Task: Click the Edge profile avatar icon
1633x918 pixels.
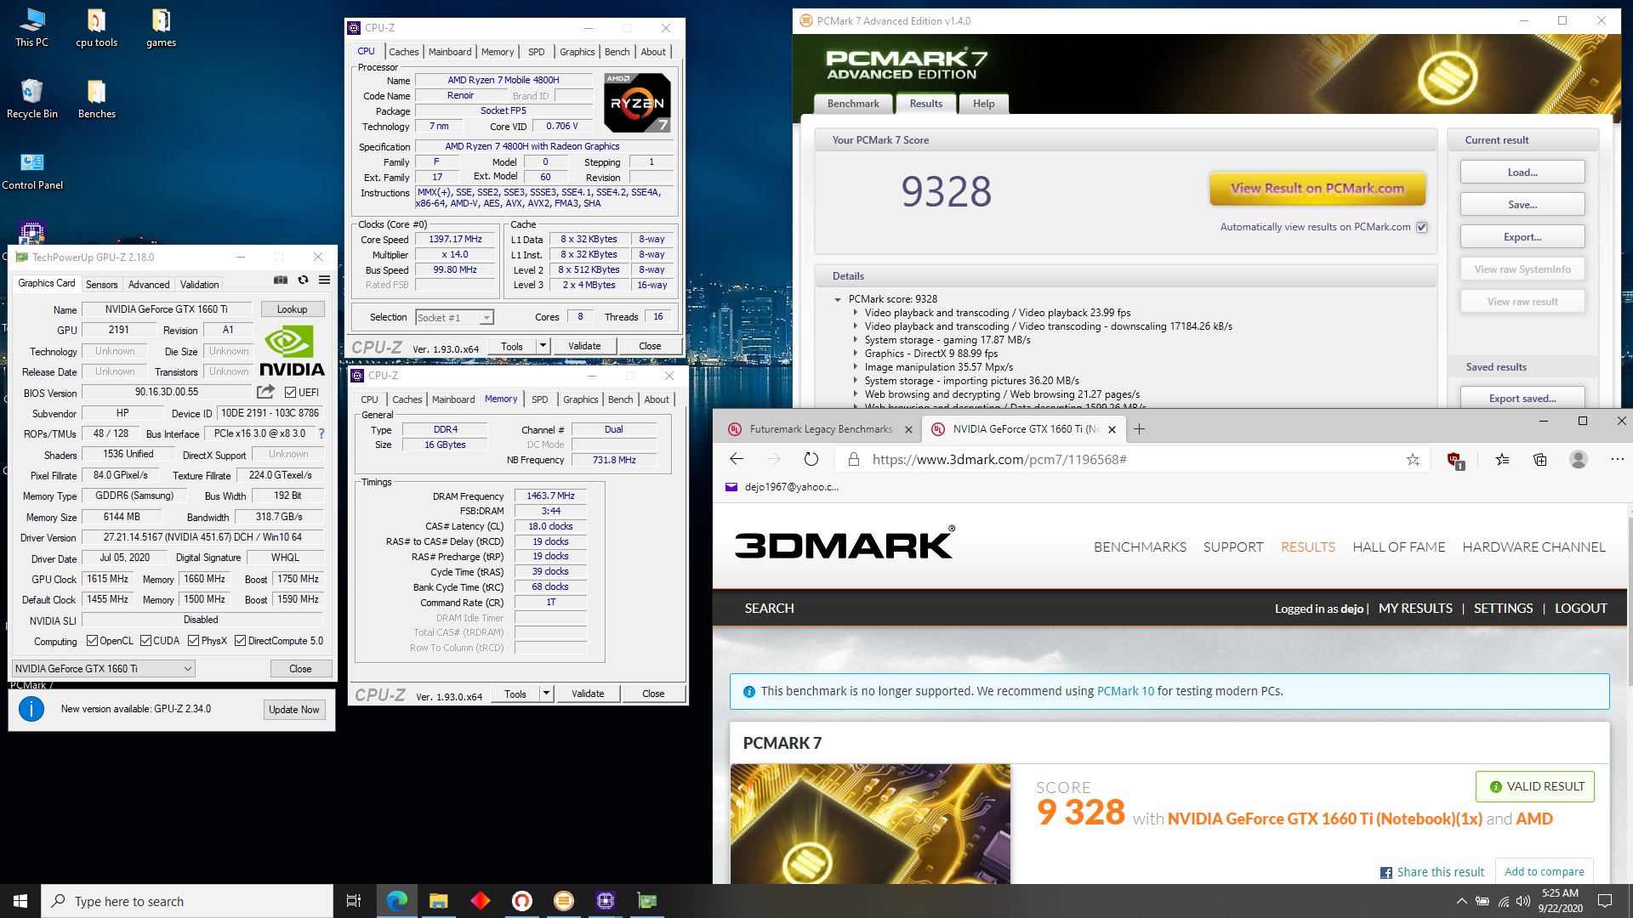Action: coord(1579,460)
